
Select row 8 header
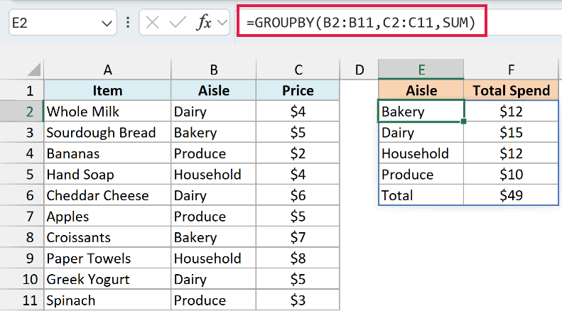coord(21,237)
